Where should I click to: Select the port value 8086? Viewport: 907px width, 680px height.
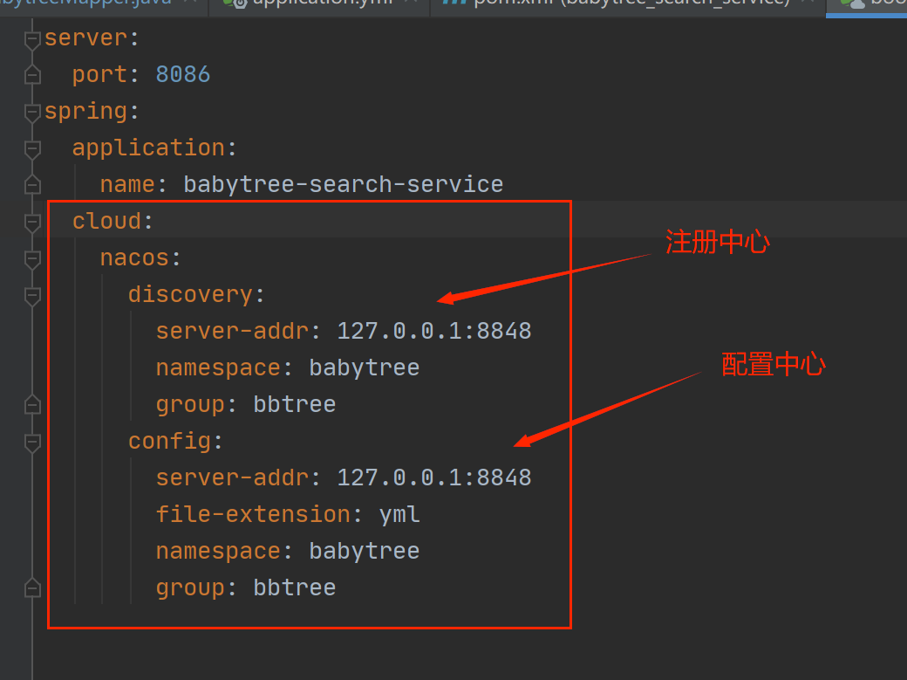tap(183, 75)
